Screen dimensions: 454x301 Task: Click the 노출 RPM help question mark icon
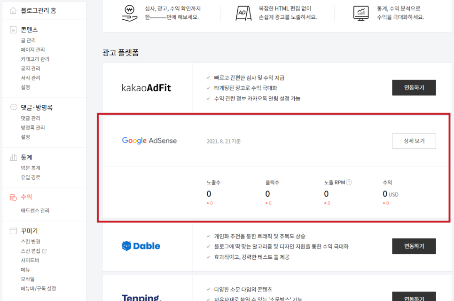click(x=349, y=182)
